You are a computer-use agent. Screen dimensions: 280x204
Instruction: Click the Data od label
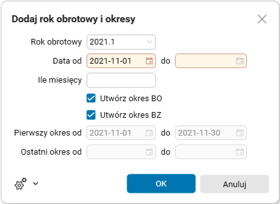67,61
